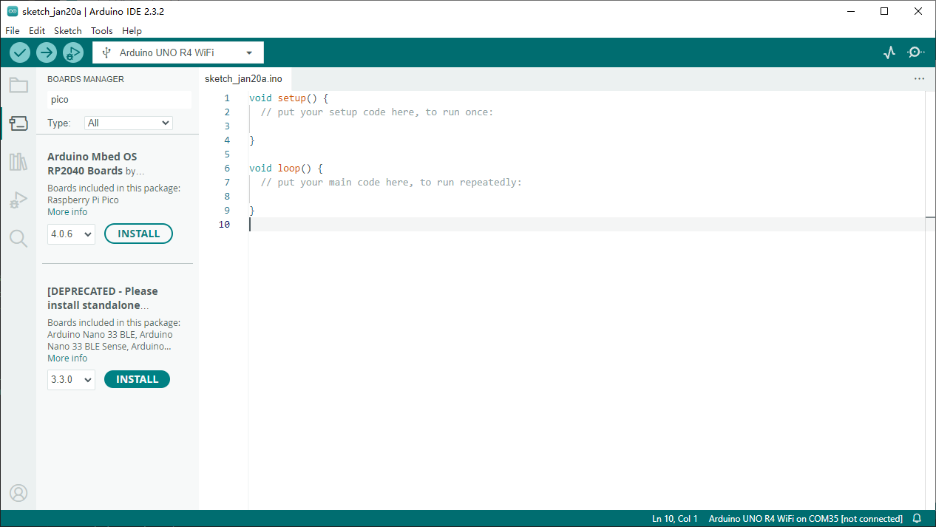Click the notifications bell in status bar

click(x=918, y=519)
